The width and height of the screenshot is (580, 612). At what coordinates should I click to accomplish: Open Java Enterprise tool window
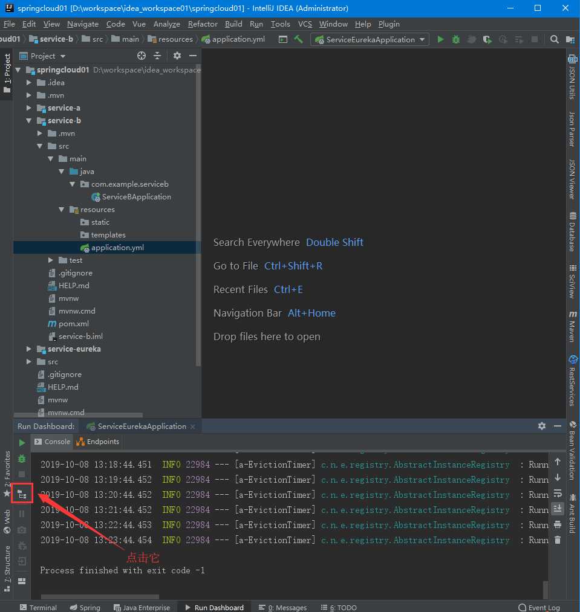pyautogui.click(x=142, y=607)
